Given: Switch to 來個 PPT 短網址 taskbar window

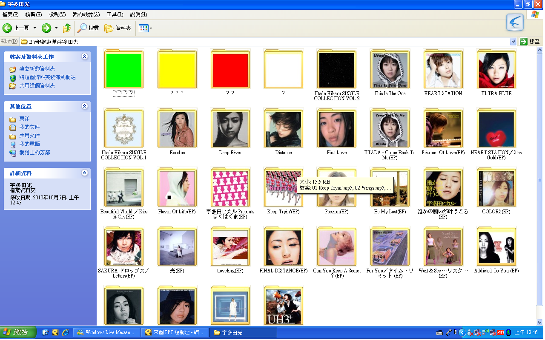Looking at the screenshot, I should [175, 332].
